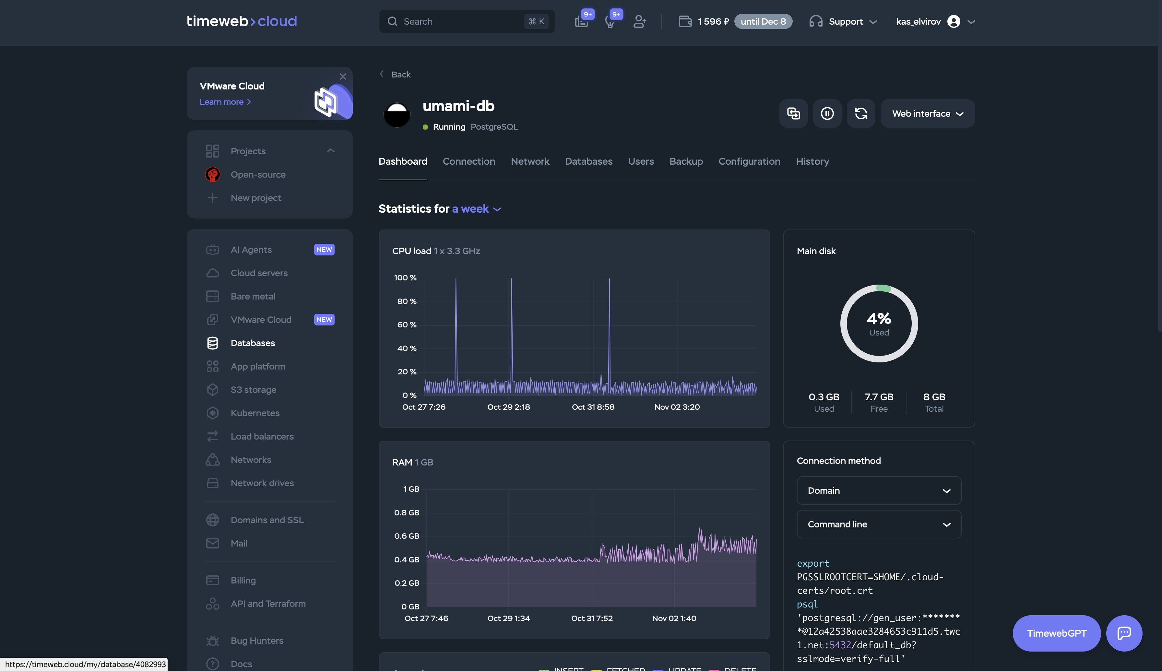Open the History tab
This screenshot has width=1162, height=671.
(812, 161)
